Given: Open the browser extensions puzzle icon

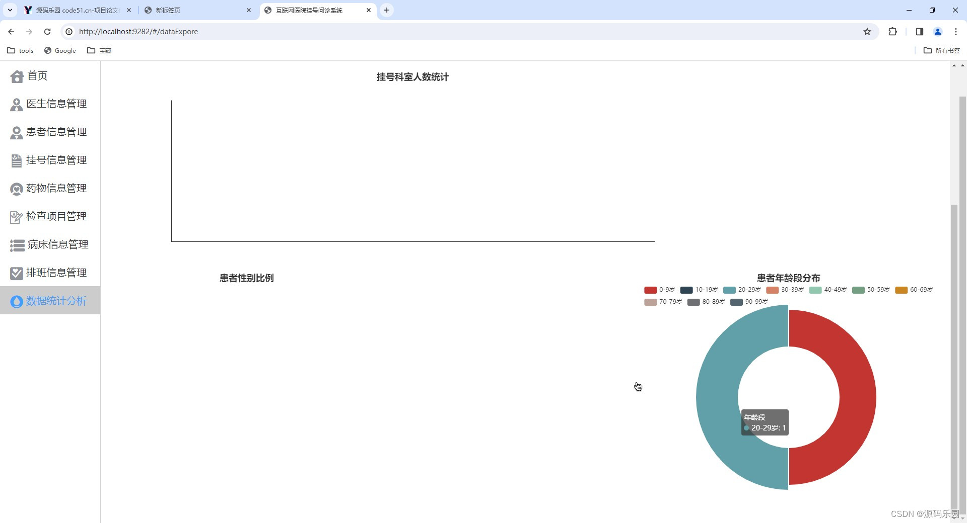Looking at the screenshot, I should point(893,32).
